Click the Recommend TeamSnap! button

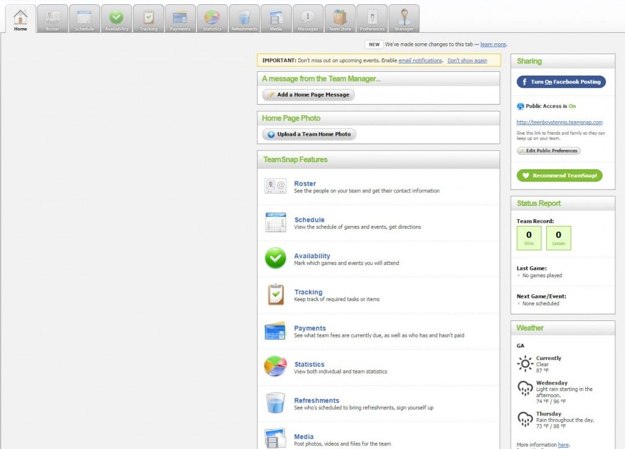pyautogui.click(x=560, y=175)
